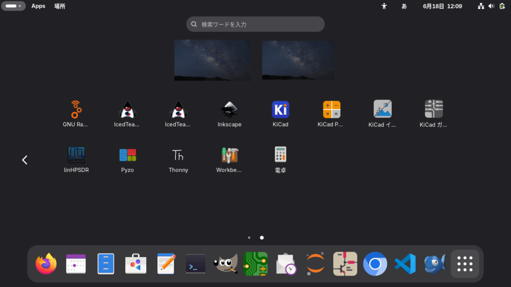Launch the Jupyter orange-arcs icon in the dock

tap(315, 264)
